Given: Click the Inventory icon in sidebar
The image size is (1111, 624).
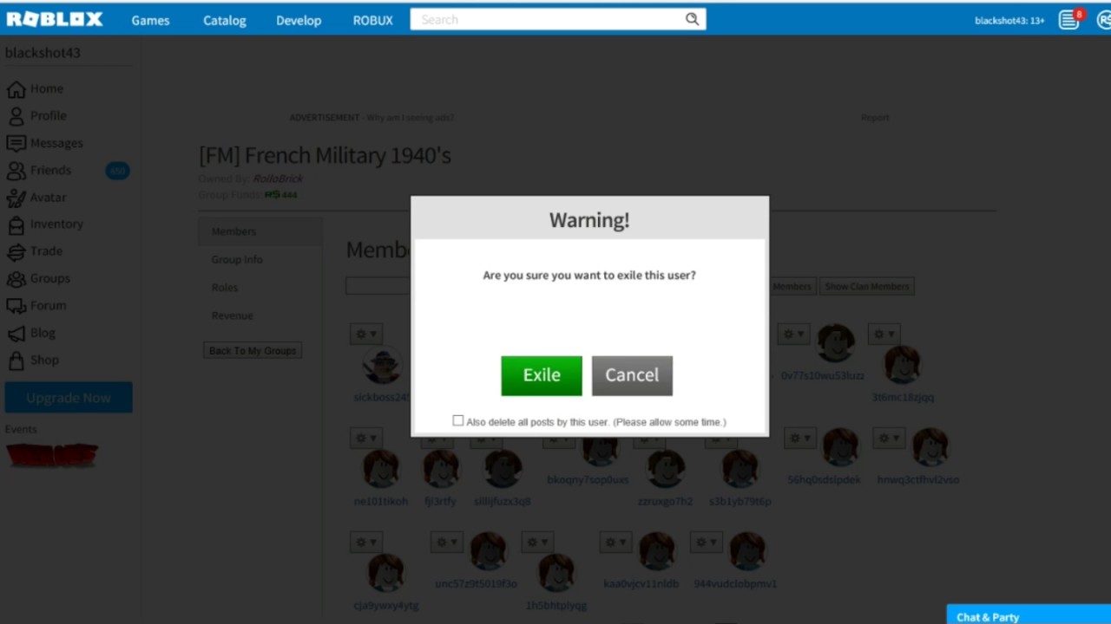Looking at the screenshot, I should coord(16,224).
